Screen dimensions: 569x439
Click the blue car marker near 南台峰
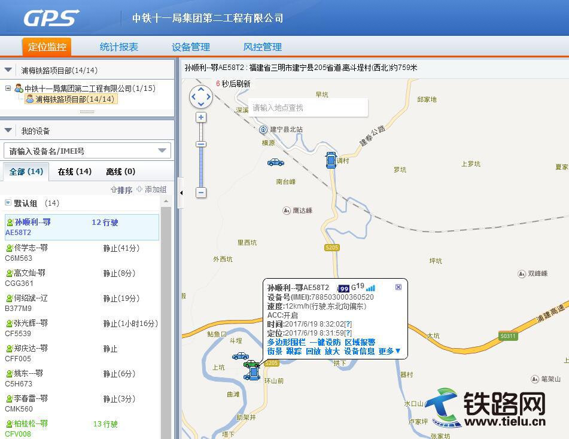pyautogui.click(x=275, y=162)
